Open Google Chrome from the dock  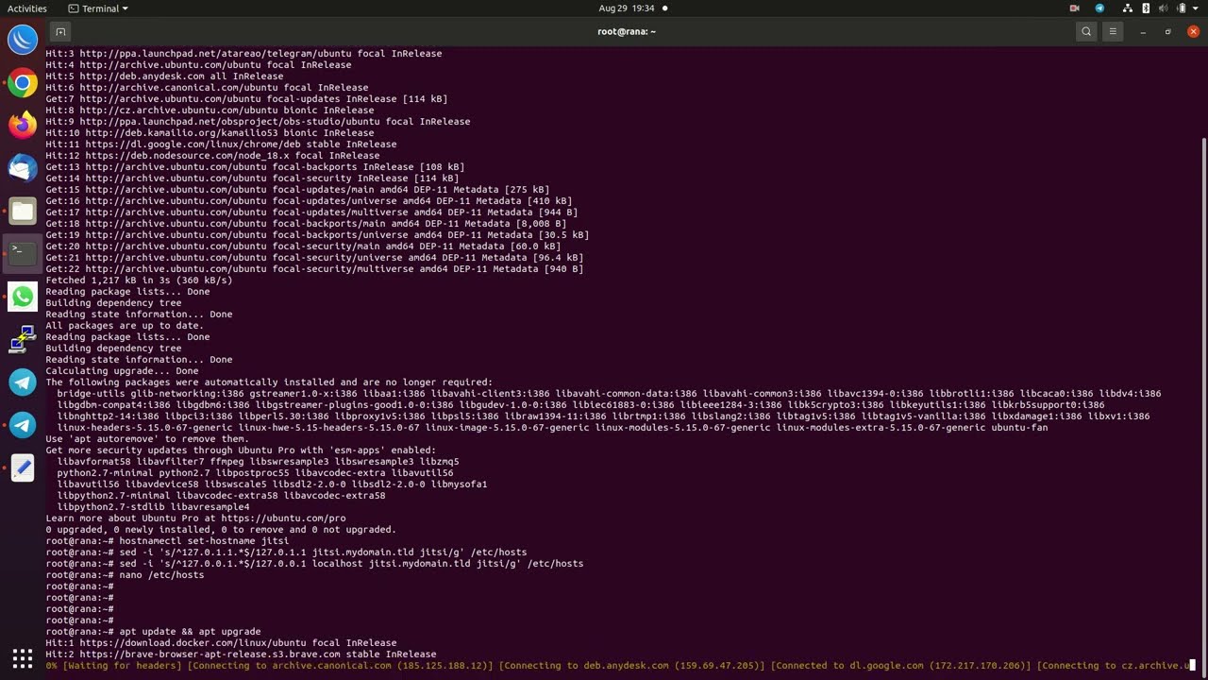[x=23, y=83]
